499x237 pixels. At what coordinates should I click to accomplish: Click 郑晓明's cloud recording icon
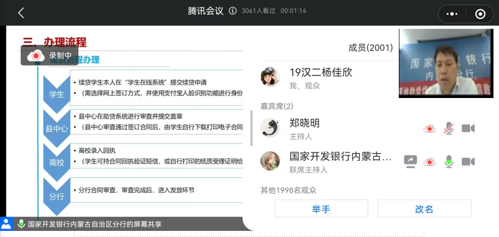click(430, 129)
